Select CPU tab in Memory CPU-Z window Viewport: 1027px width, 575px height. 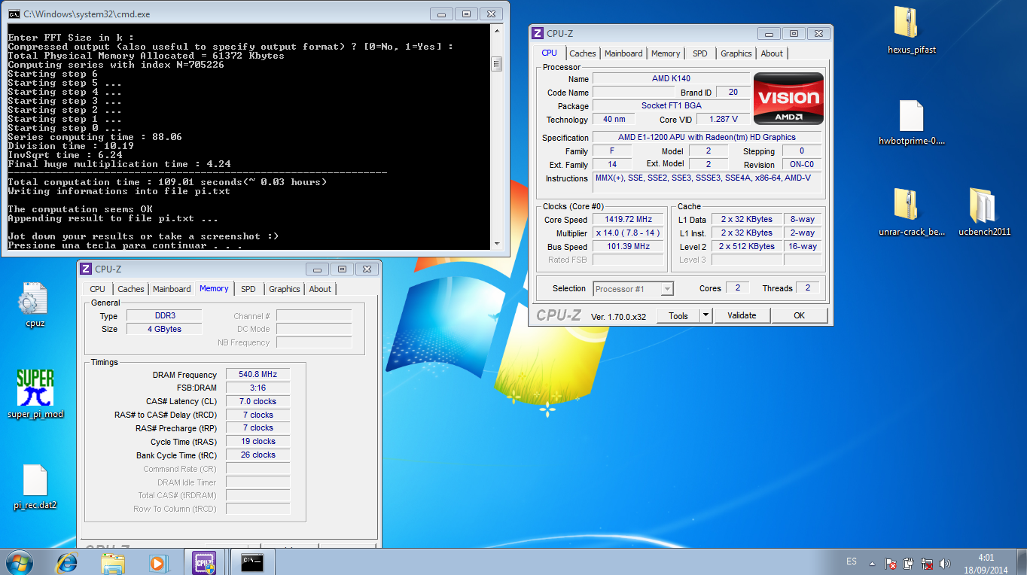pos(98,289)
